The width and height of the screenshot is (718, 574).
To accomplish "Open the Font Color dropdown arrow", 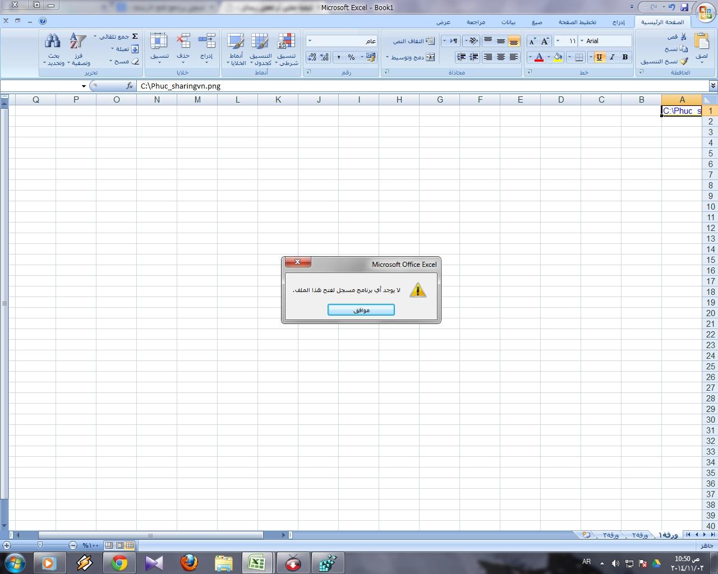I will tap(530, 57).
